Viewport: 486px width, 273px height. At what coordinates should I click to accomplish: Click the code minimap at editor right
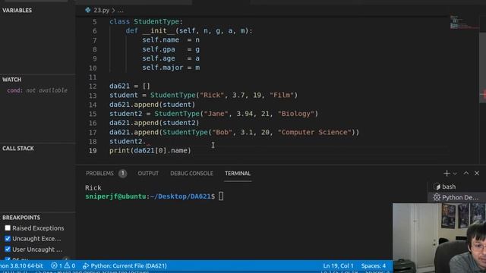[x=463, y=23]
